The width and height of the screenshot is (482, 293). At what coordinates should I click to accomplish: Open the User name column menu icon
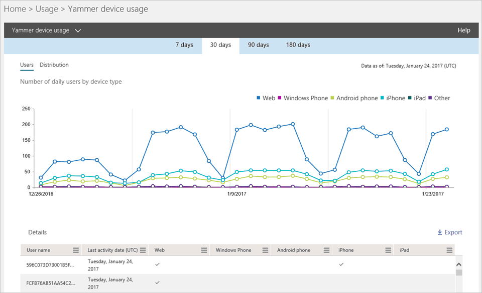tap(75, 249)
